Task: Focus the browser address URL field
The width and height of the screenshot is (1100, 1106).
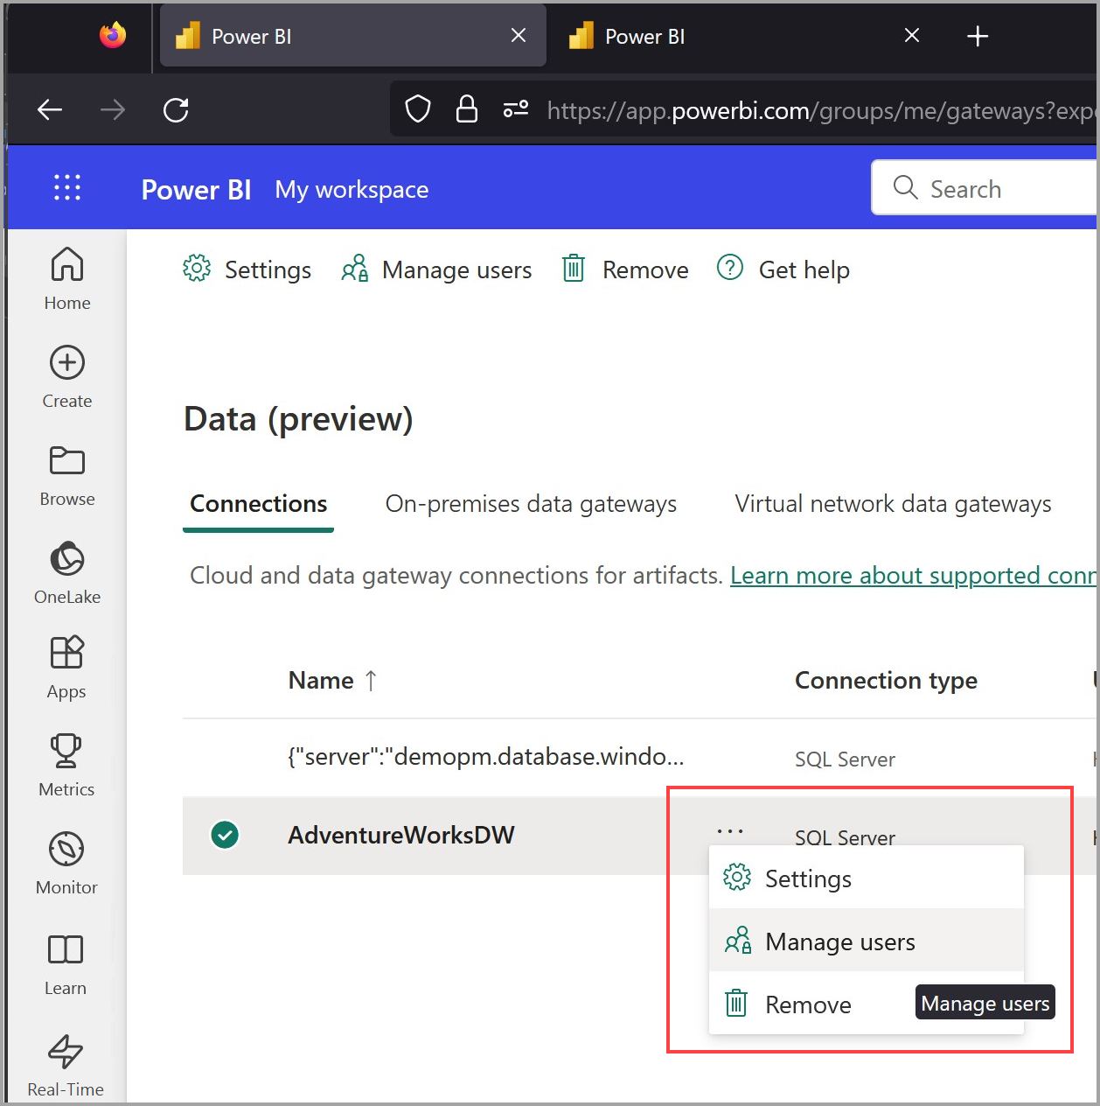Action: click(820, 110)
